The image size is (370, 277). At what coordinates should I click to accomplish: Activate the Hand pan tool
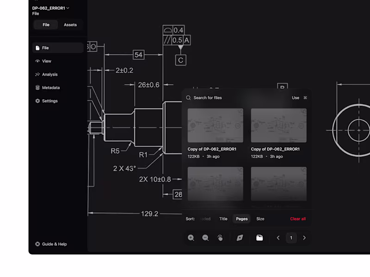[220, 238]
